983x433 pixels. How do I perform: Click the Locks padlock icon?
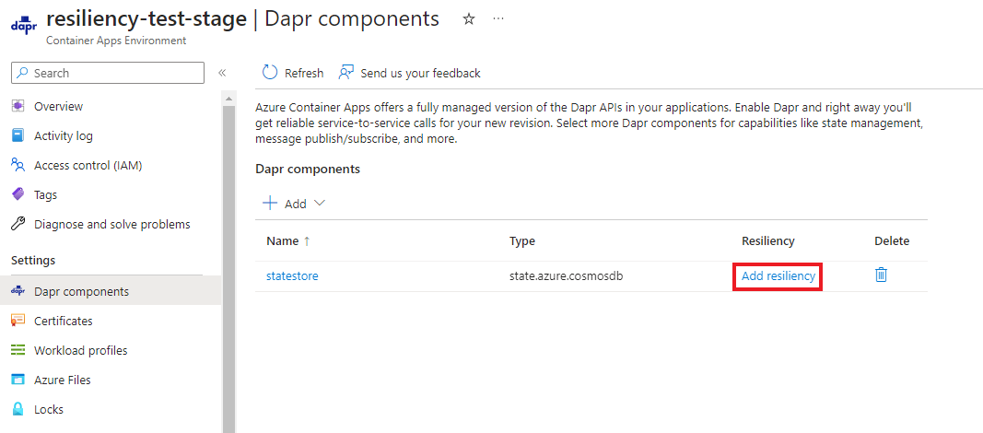click(x=18, y=409)
